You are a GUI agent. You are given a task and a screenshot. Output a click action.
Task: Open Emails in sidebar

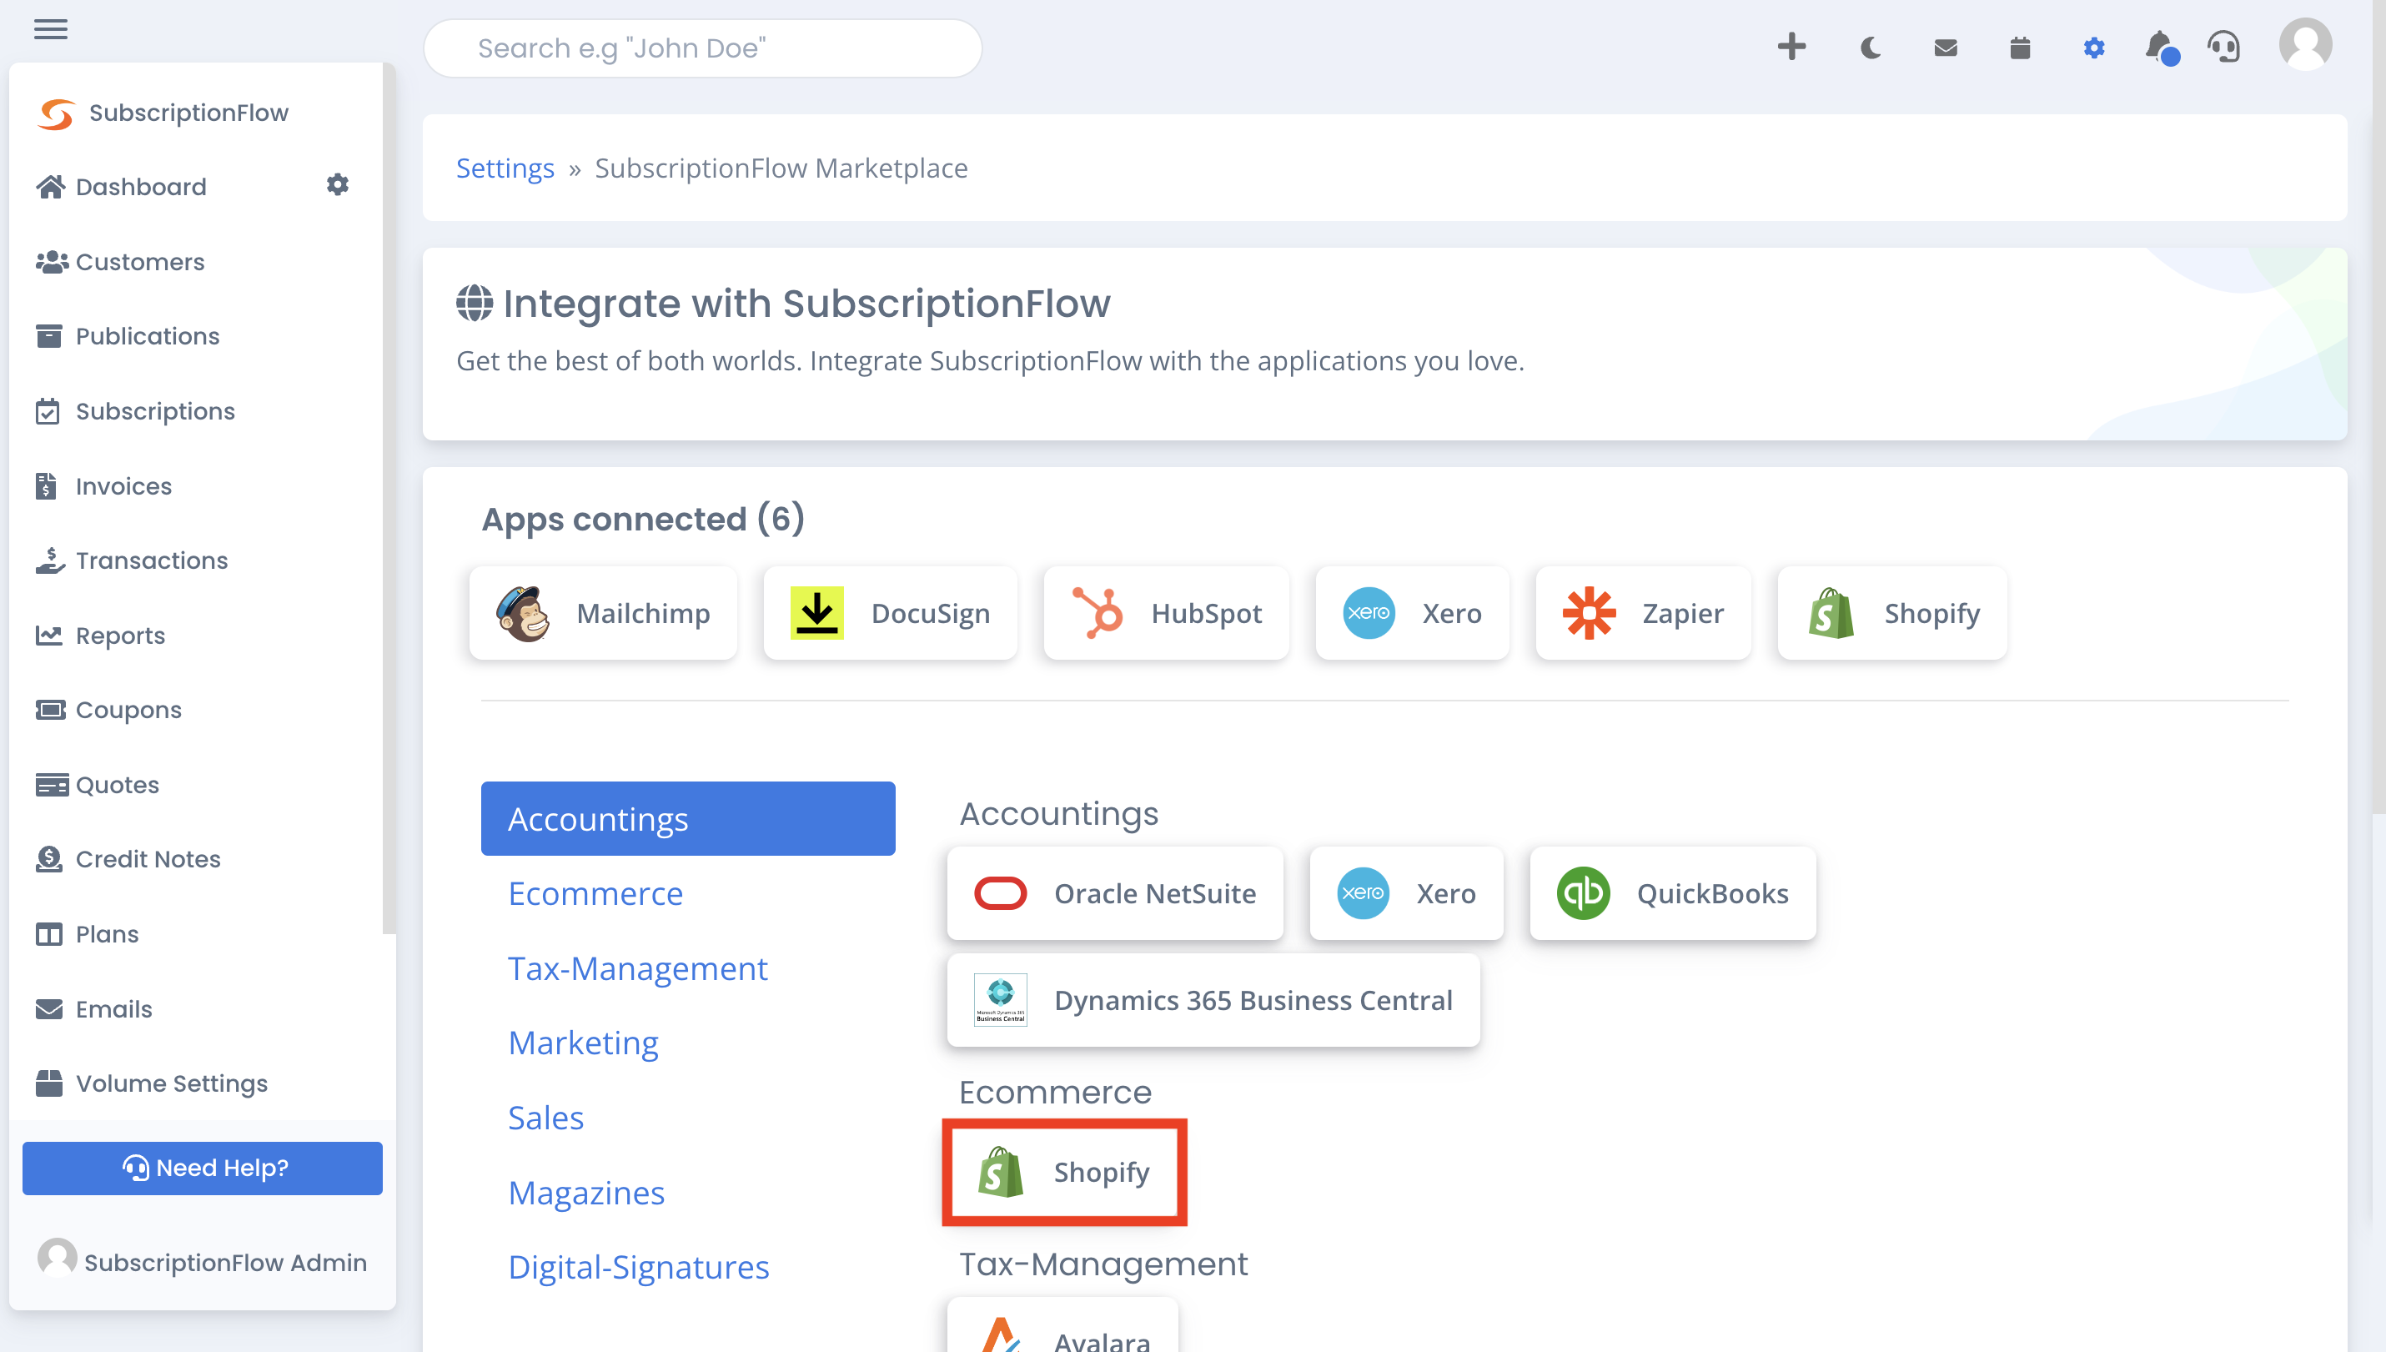tap(93, 1009)
